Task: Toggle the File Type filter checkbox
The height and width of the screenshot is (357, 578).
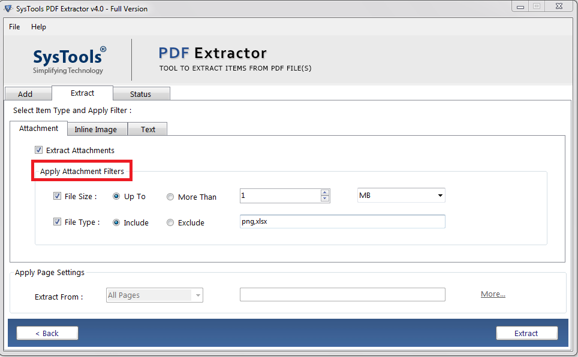Action: pos(57,222)
